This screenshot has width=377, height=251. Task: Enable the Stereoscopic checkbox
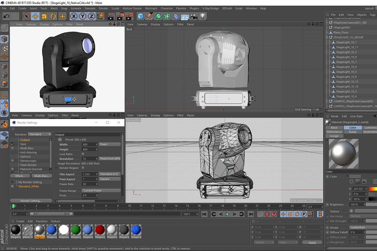click(x=13, y=161)
